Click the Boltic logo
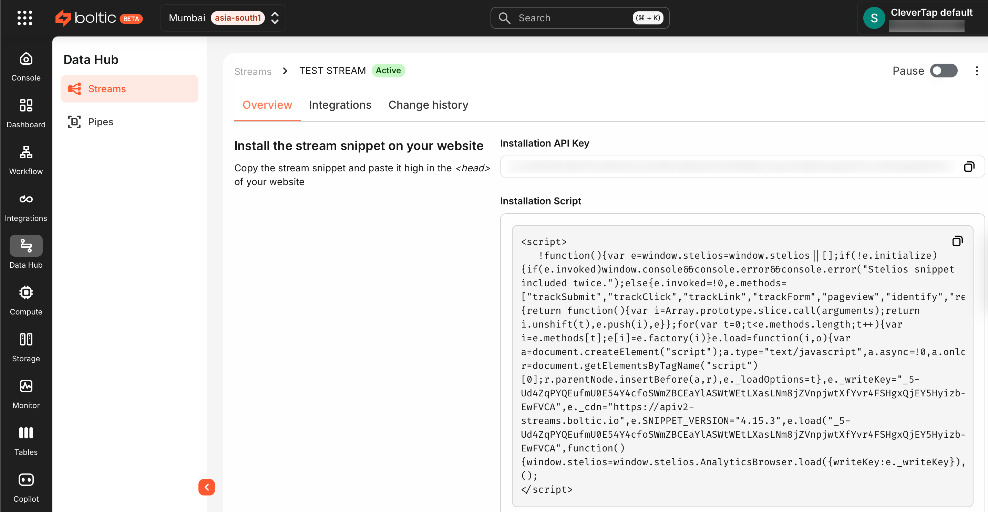 85,18
